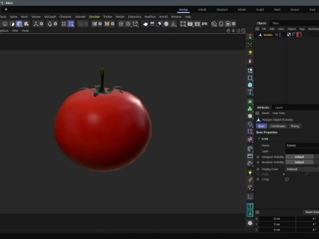Click the purple deformer icon in side palette

coord(250,124)
